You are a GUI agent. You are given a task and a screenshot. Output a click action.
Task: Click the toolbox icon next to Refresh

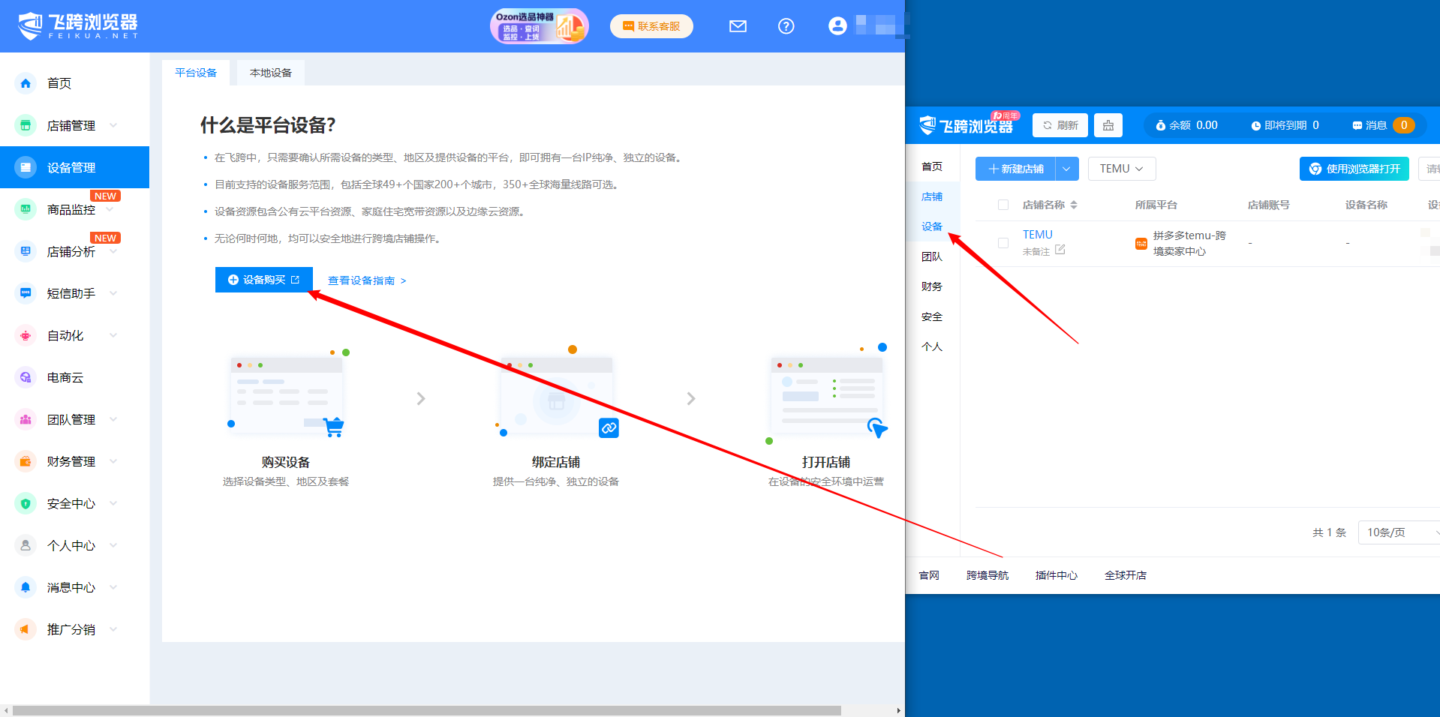pos(1108,125)
